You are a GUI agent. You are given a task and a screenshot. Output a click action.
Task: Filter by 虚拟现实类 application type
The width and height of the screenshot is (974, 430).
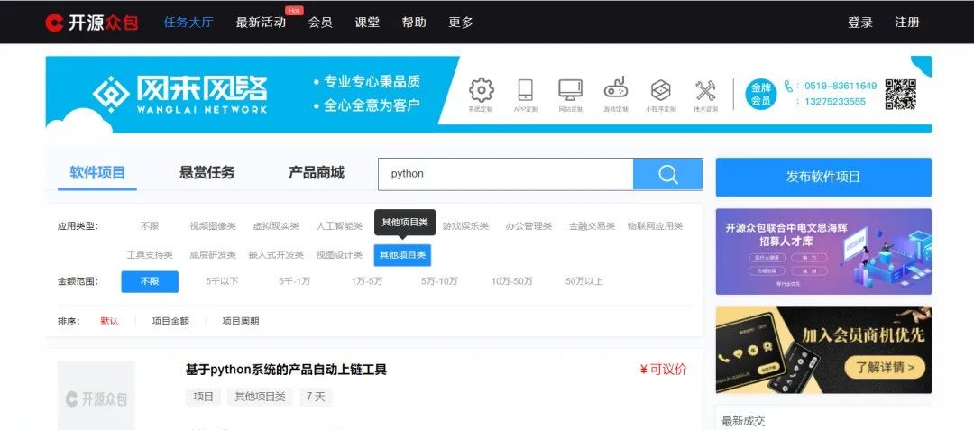(276, 226)
